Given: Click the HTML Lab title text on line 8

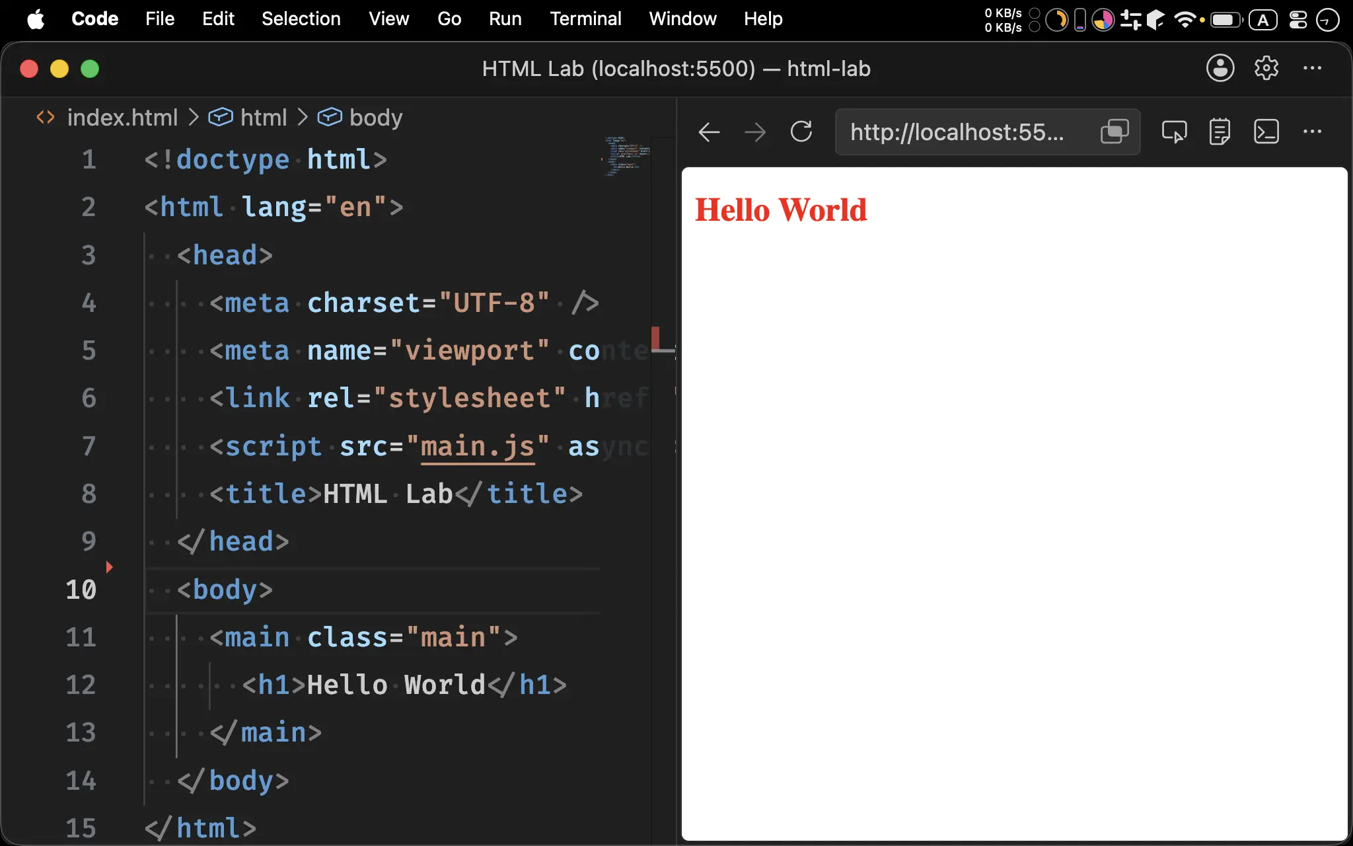Looking at the screenshot, I should [388, 494].
